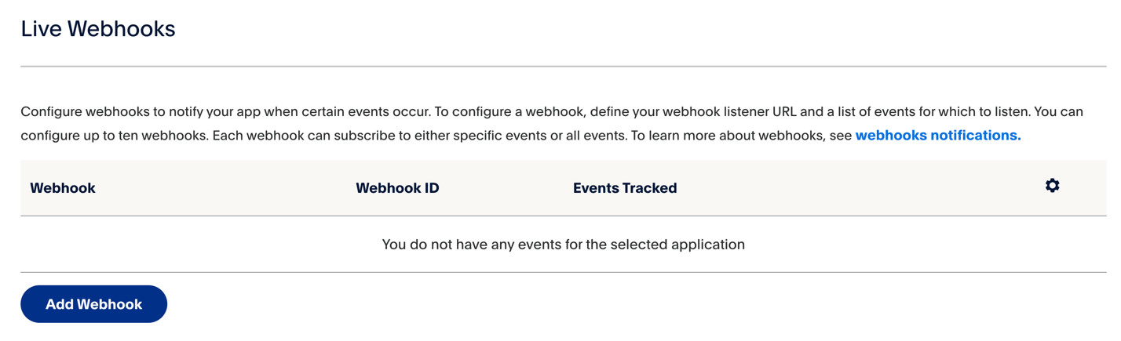The image size is (1121, 341).
Task: Create a new webhook with Add Webhook
Action: pos(93,304)
